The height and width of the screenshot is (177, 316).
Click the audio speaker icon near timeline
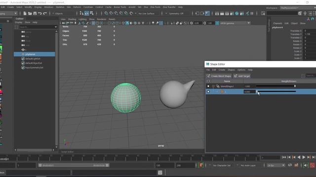pyautogui.click(x=306, y=165)
